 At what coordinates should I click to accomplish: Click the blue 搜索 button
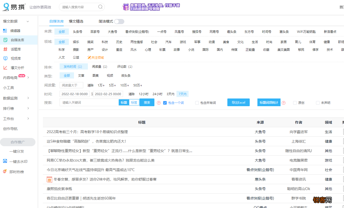pyautogui.click(x=147, y=103)
